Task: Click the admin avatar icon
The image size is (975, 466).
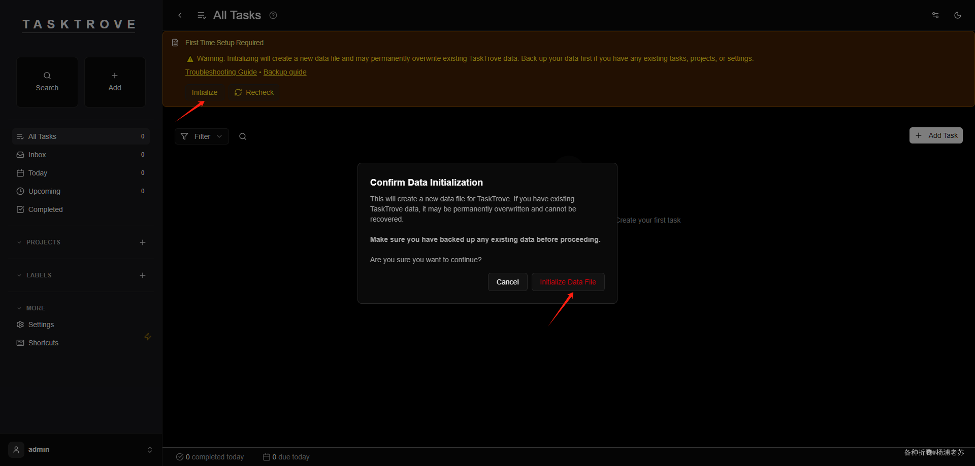Action: click(x=16, y=450)
